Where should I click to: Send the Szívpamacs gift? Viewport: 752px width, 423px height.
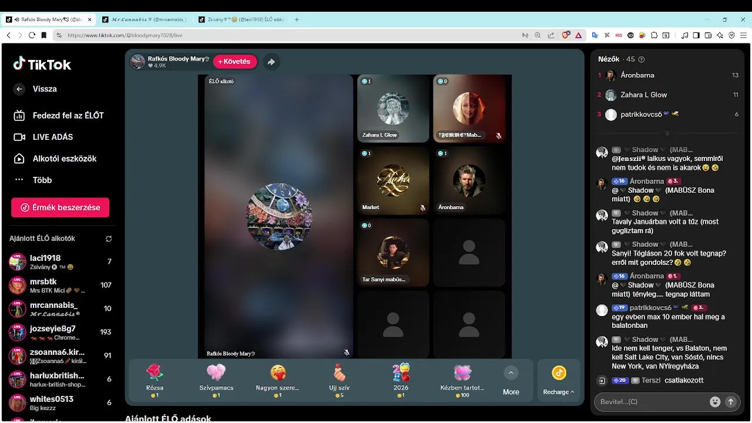[x=216, y=380]
